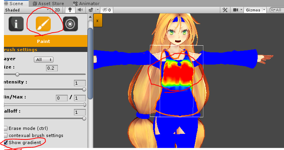Open the Layer All dropdown
Viewport: 284px width, 150px height.
44,59
